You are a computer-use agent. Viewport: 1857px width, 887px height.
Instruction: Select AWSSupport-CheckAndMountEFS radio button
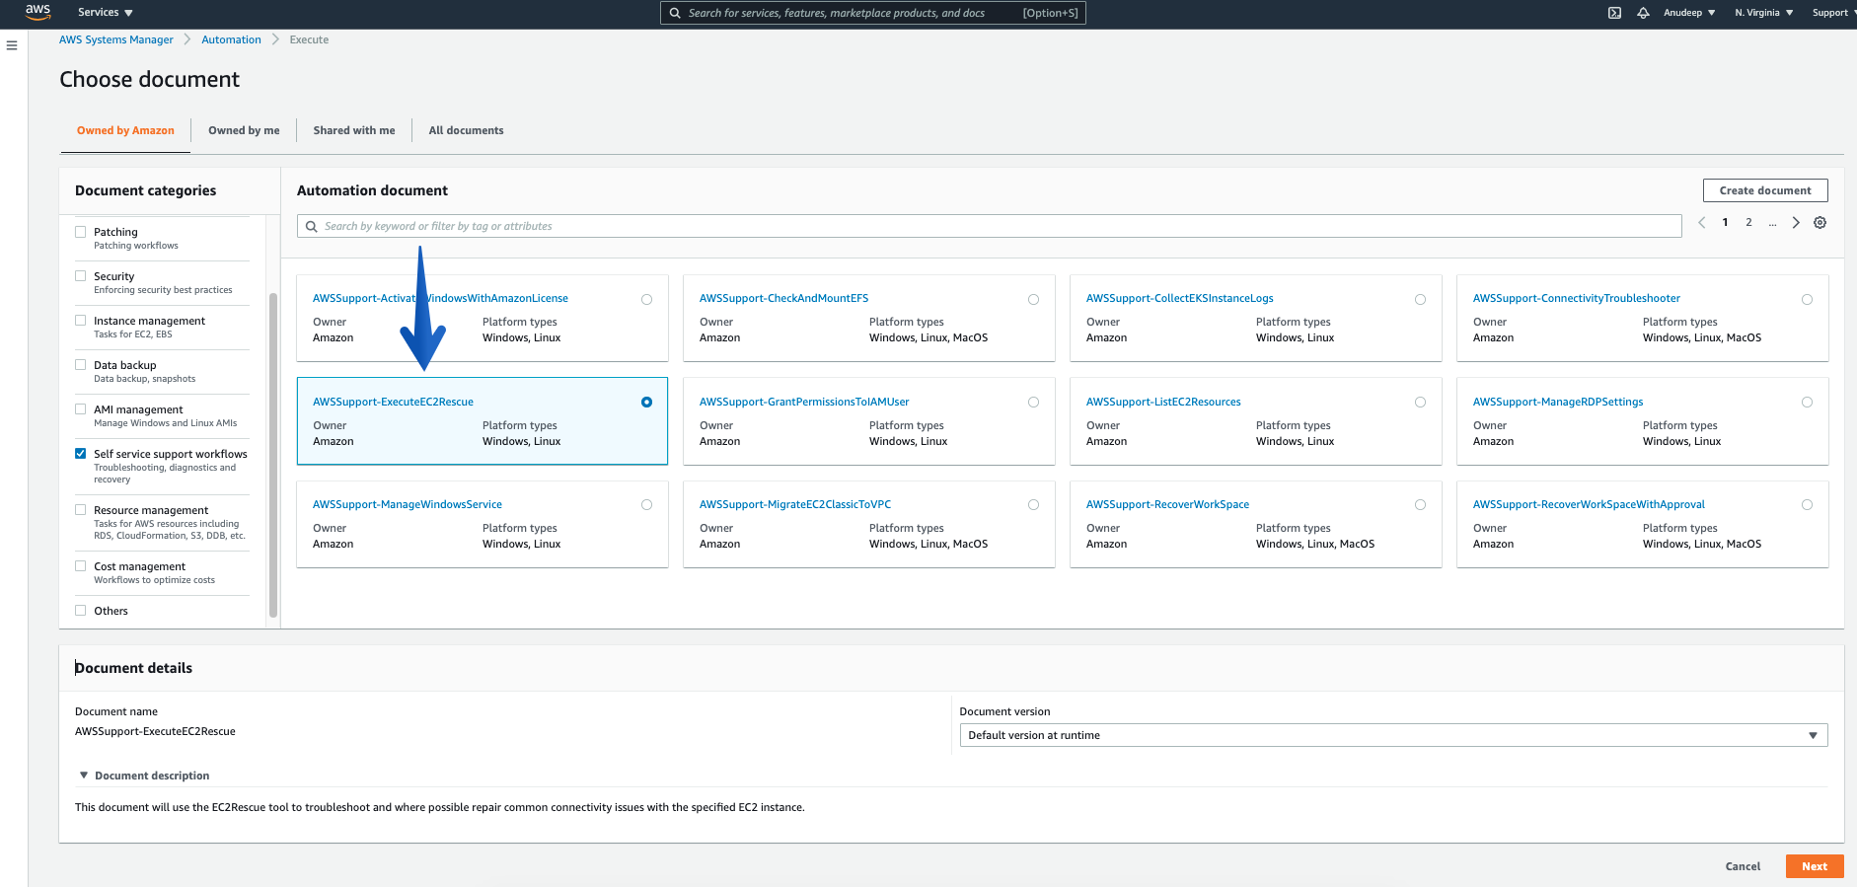pyautogui.click(x=1033, y=299)
